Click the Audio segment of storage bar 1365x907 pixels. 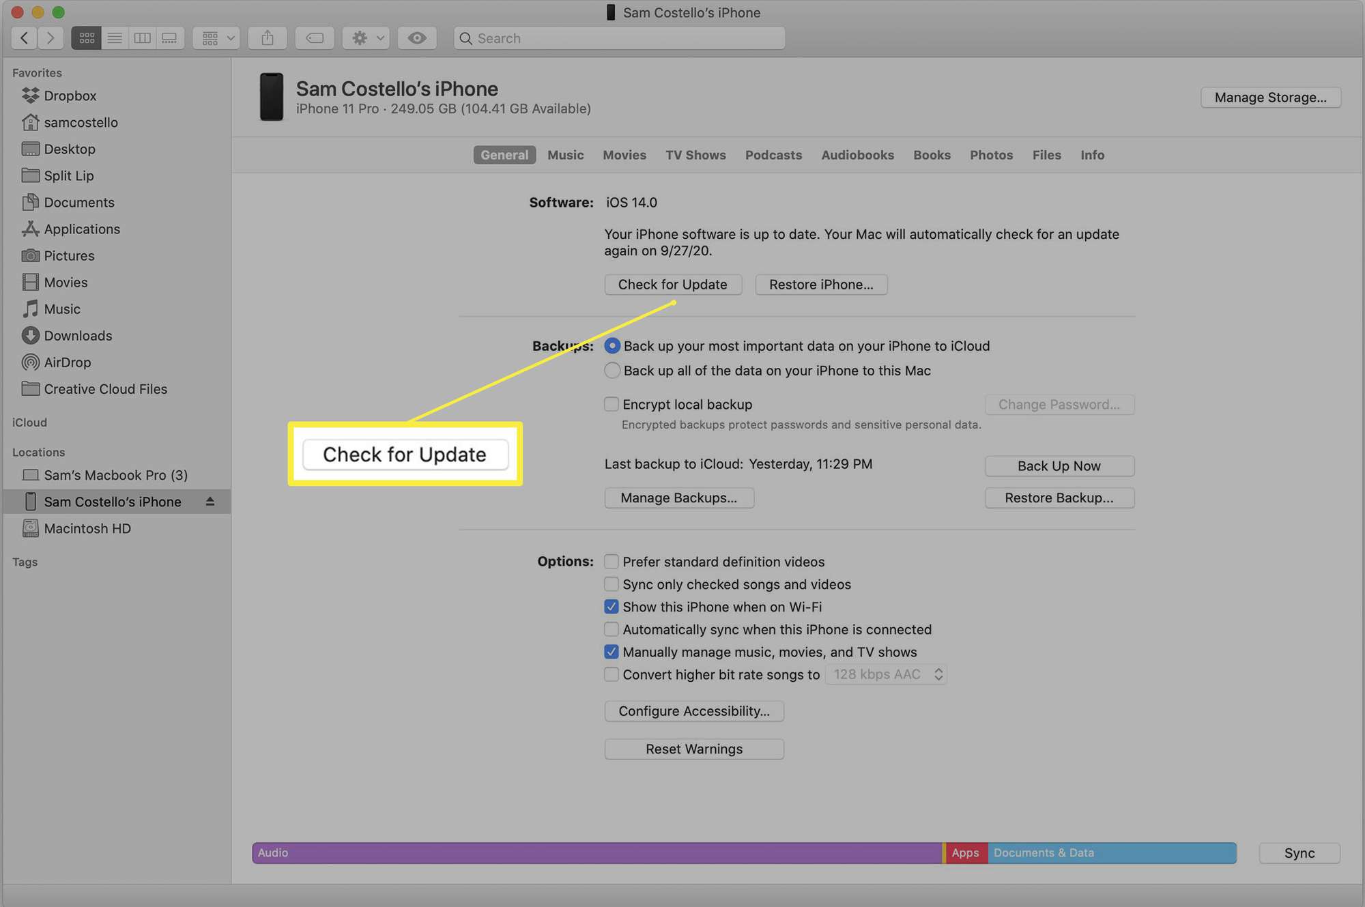(597, 853)
